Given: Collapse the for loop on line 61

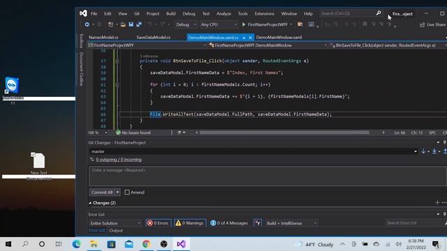Looking at the screenshot, I should 117,84.
